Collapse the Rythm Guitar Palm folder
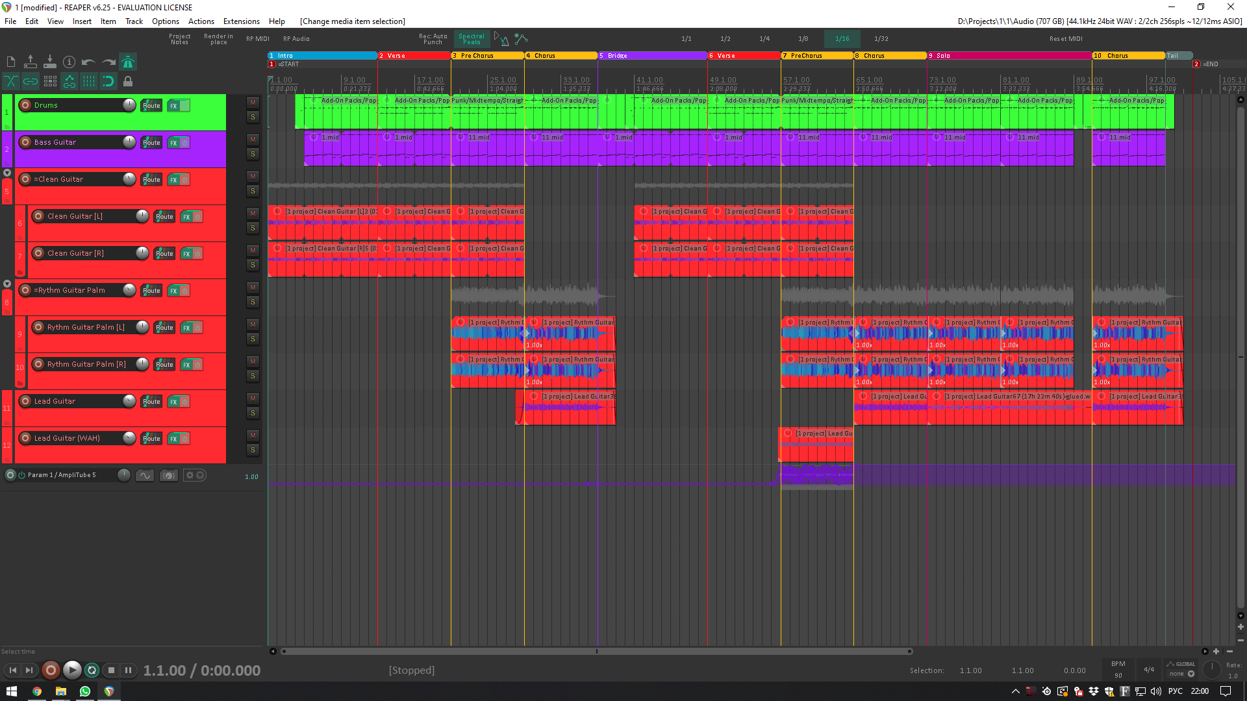1247x701 pixels. coord(7,284)
